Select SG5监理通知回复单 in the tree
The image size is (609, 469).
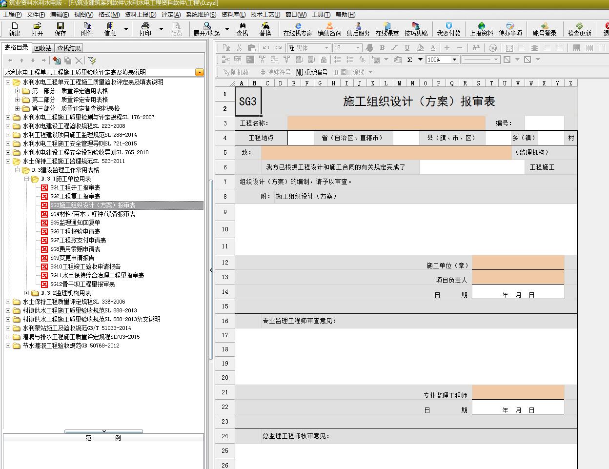pyautogui.click(x=75, y=223)
